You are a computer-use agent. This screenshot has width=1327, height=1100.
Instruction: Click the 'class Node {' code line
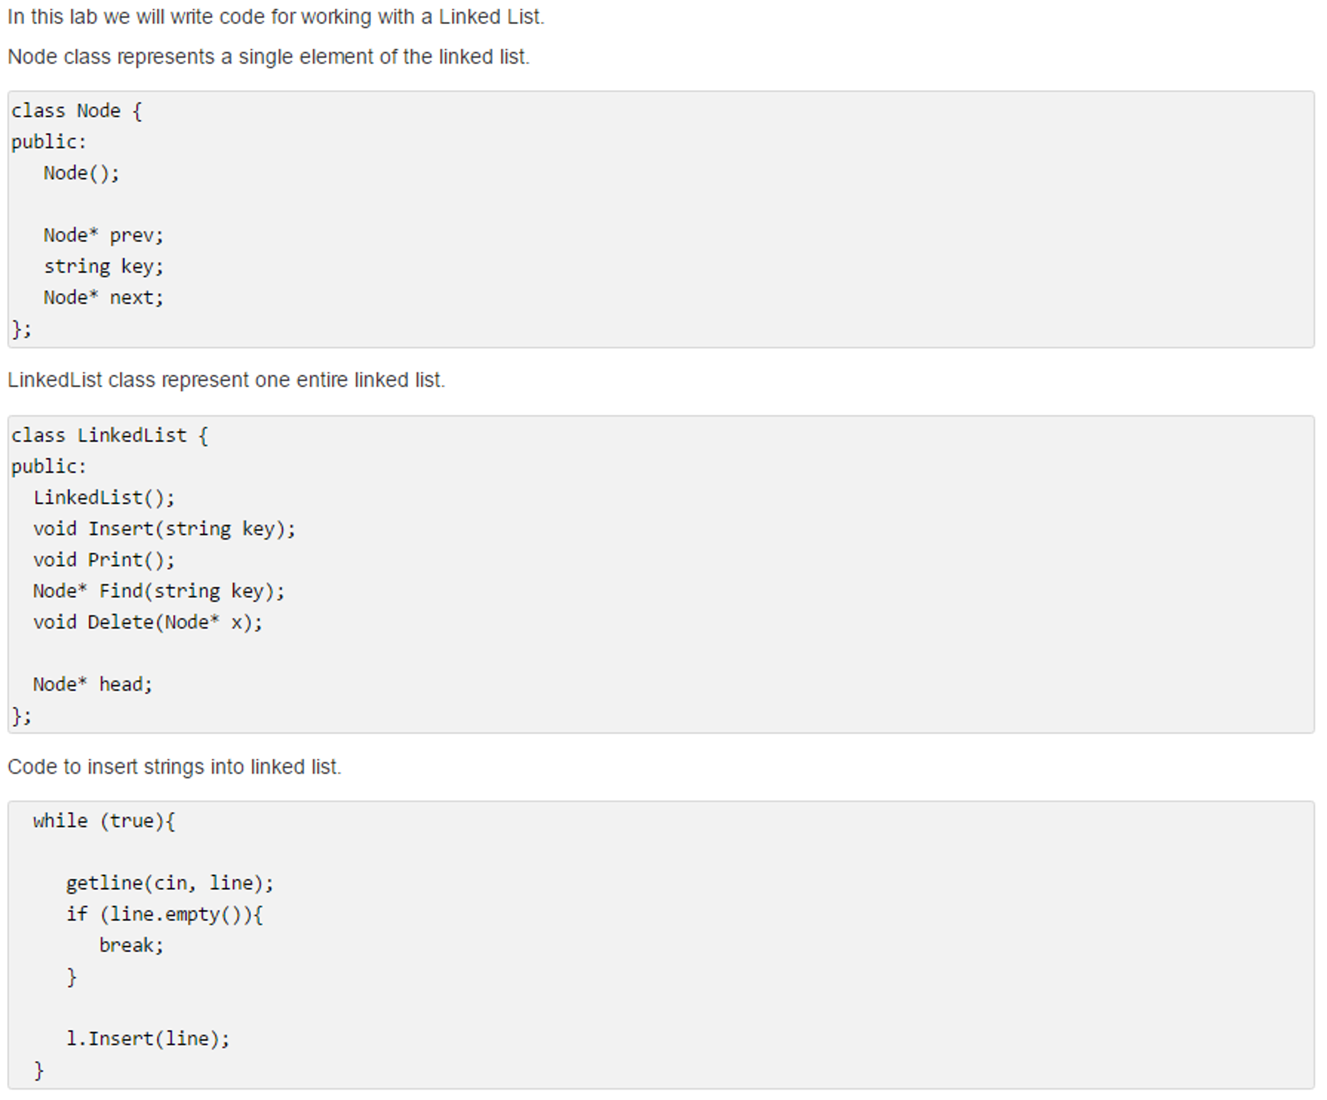(x=77, y=111)
